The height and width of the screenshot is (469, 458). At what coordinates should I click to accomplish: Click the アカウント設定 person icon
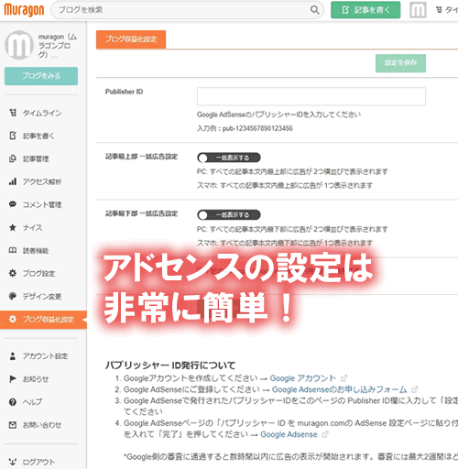tap(13, 356)
